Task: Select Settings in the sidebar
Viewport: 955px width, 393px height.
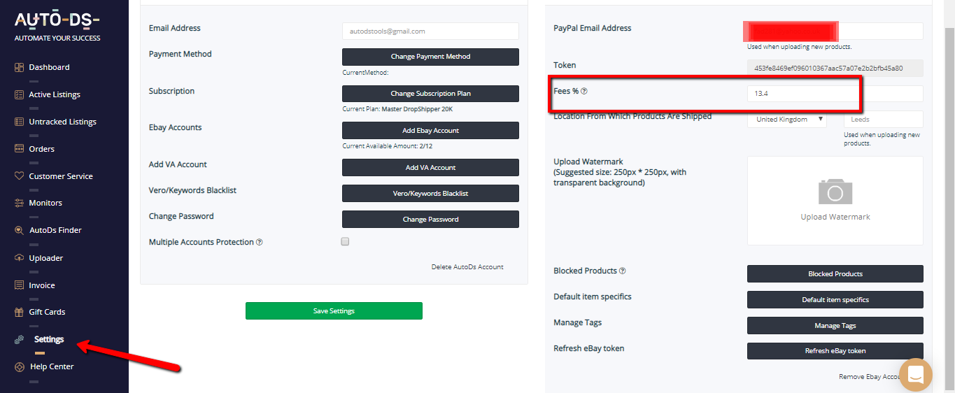Action: 49,339
